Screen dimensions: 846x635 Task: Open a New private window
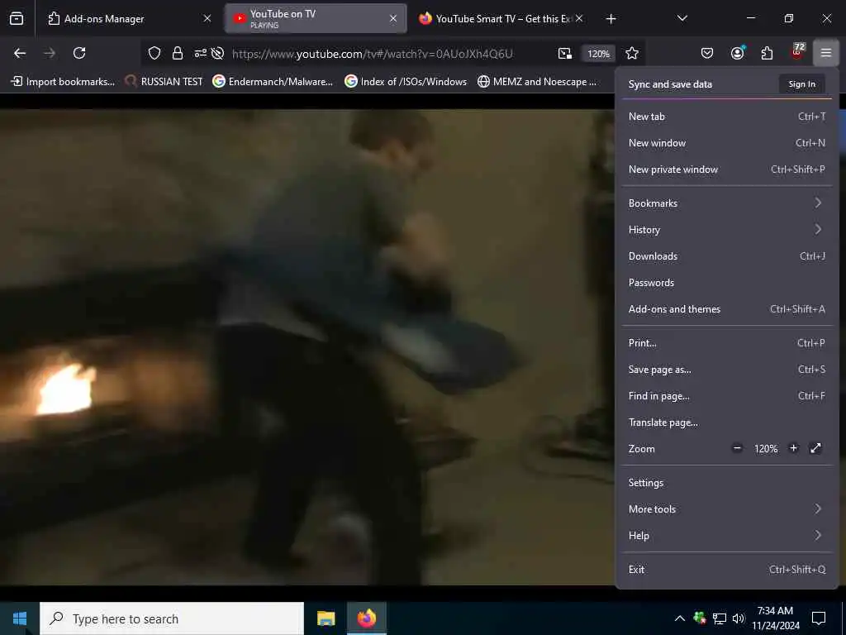[727, 169]
